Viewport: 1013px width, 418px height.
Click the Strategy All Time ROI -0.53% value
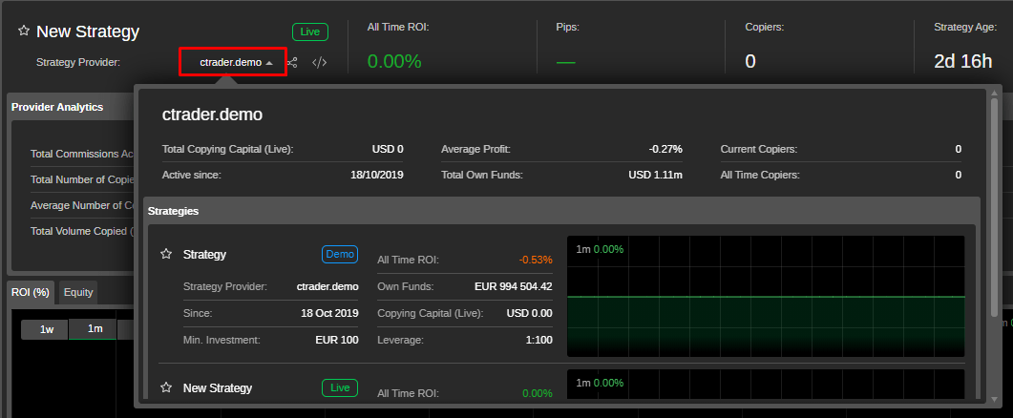537,260
